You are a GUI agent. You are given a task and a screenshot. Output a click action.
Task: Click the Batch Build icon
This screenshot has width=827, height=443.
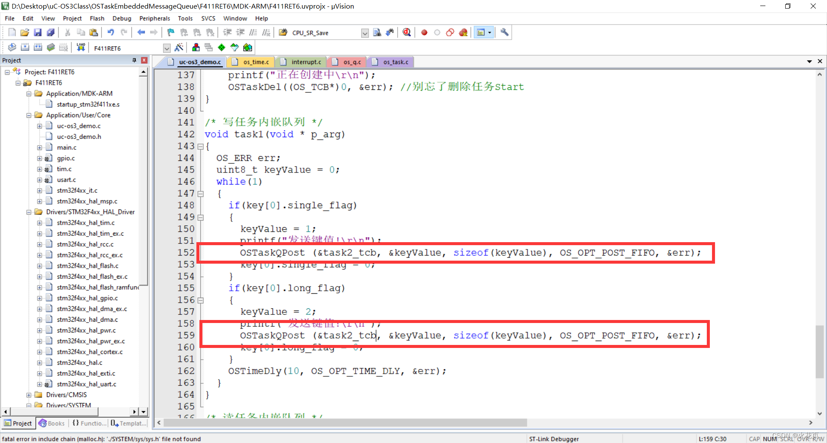(51, 47)
